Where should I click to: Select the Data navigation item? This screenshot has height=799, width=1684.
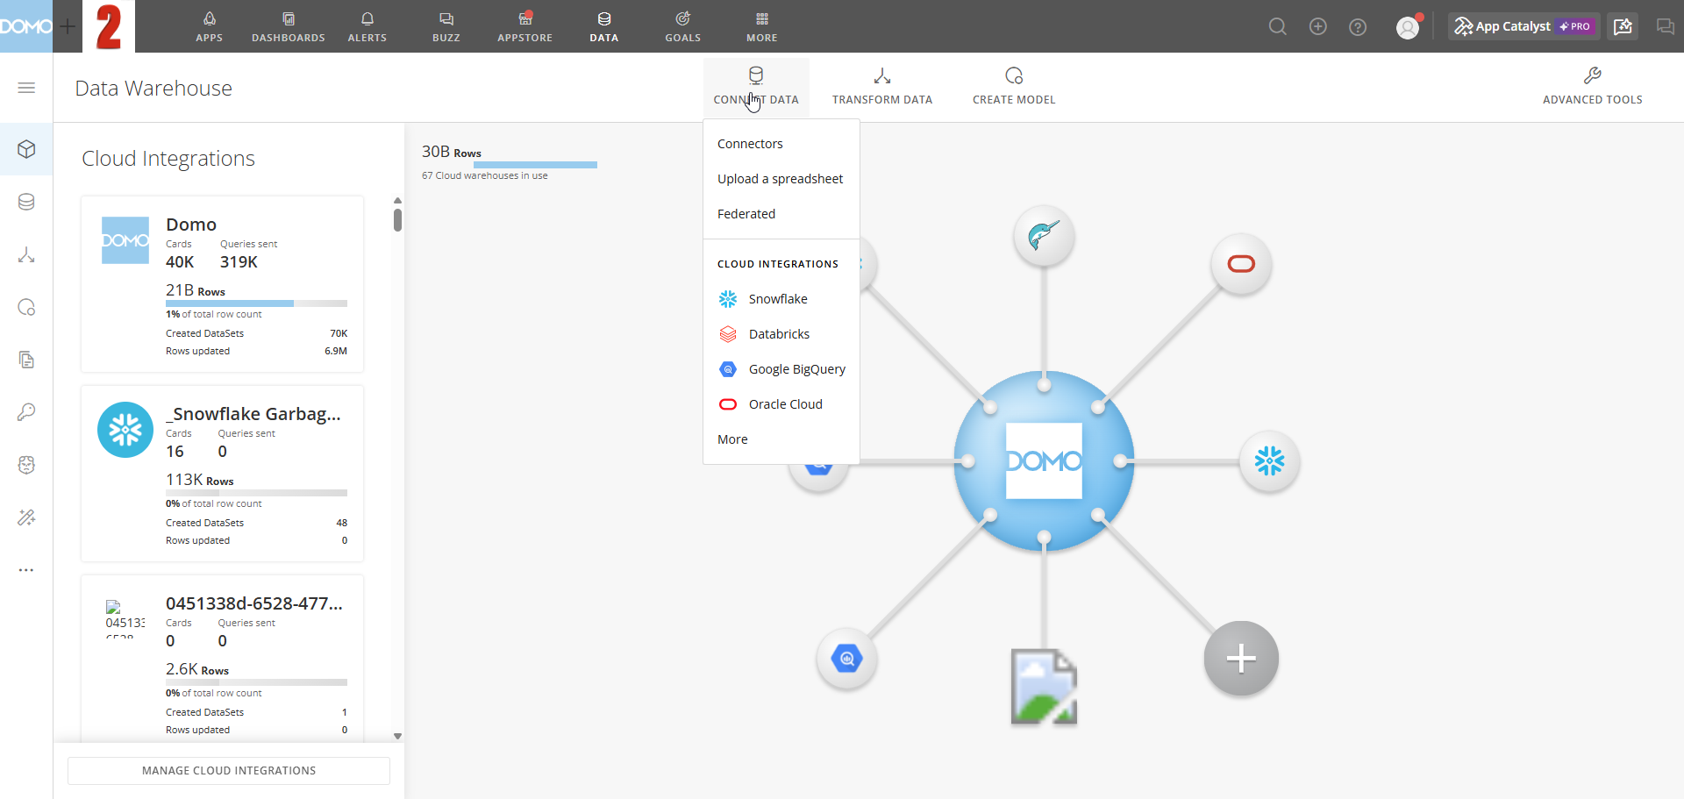[x=603, y=26]
